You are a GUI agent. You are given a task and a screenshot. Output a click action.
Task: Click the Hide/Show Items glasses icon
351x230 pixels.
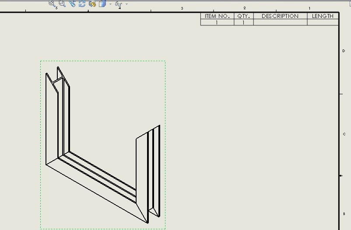coord(119,4)
